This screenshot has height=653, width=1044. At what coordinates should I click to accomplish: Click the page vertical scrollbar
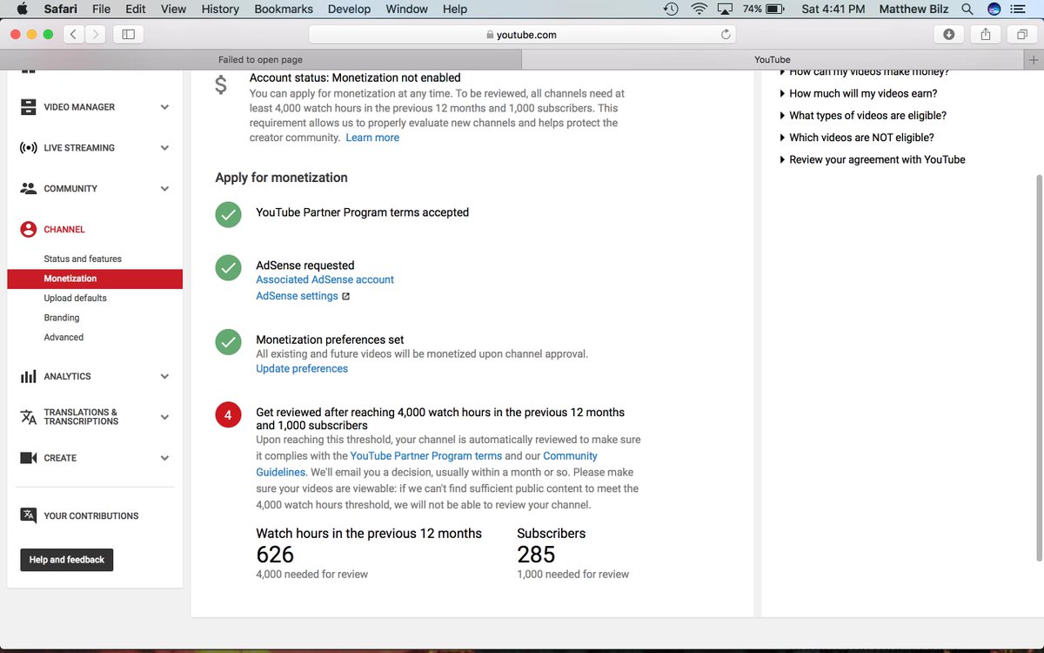coord(1038,367)
